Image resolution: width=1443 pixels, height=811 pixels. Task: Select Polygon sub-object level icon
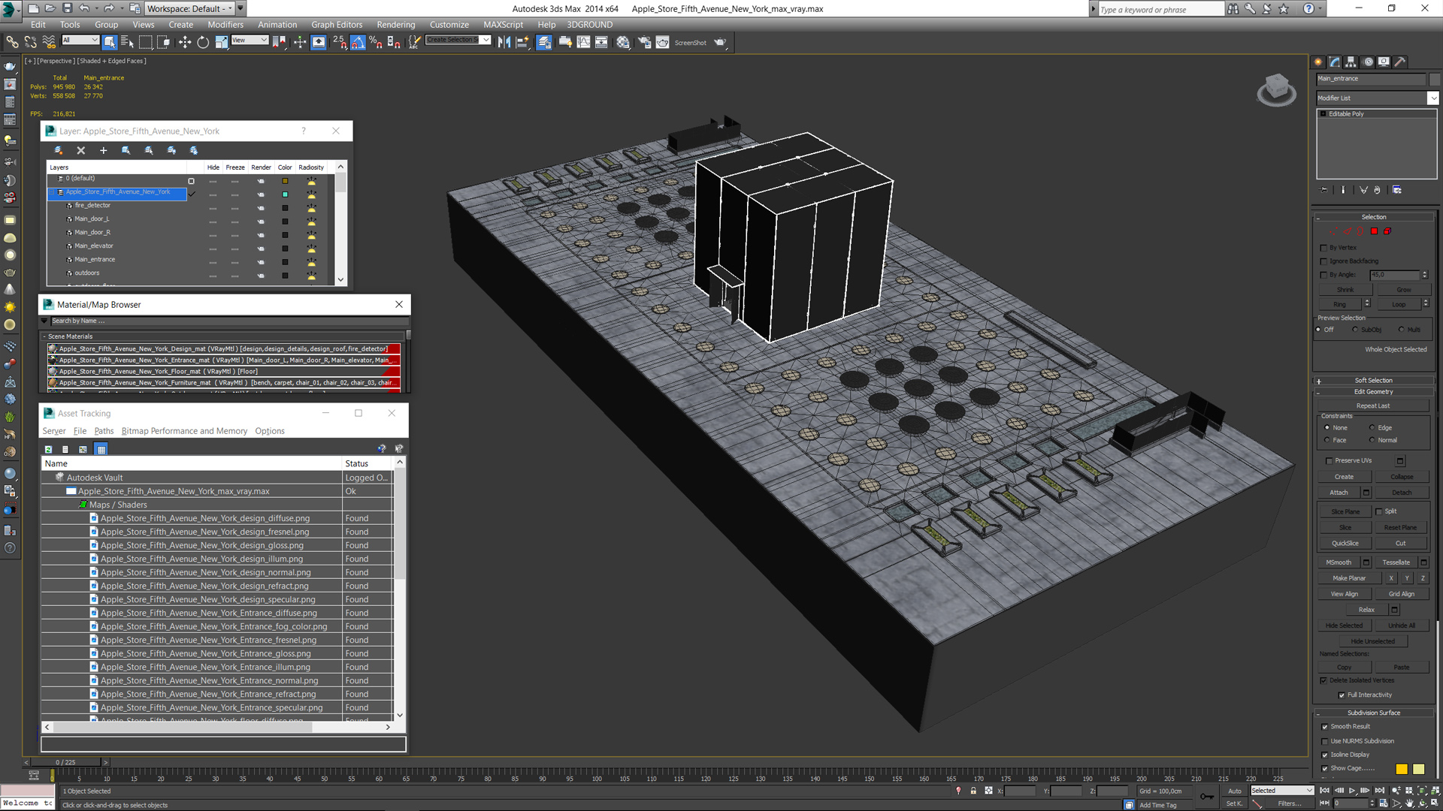point(1374,231)
